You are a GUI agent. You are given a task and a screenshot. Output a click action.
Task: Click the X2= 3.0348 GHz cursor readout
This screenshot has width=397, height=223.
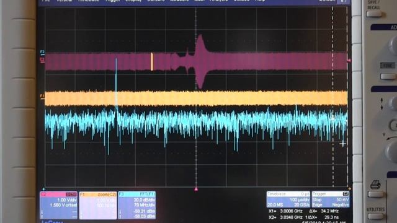(285, 217)
